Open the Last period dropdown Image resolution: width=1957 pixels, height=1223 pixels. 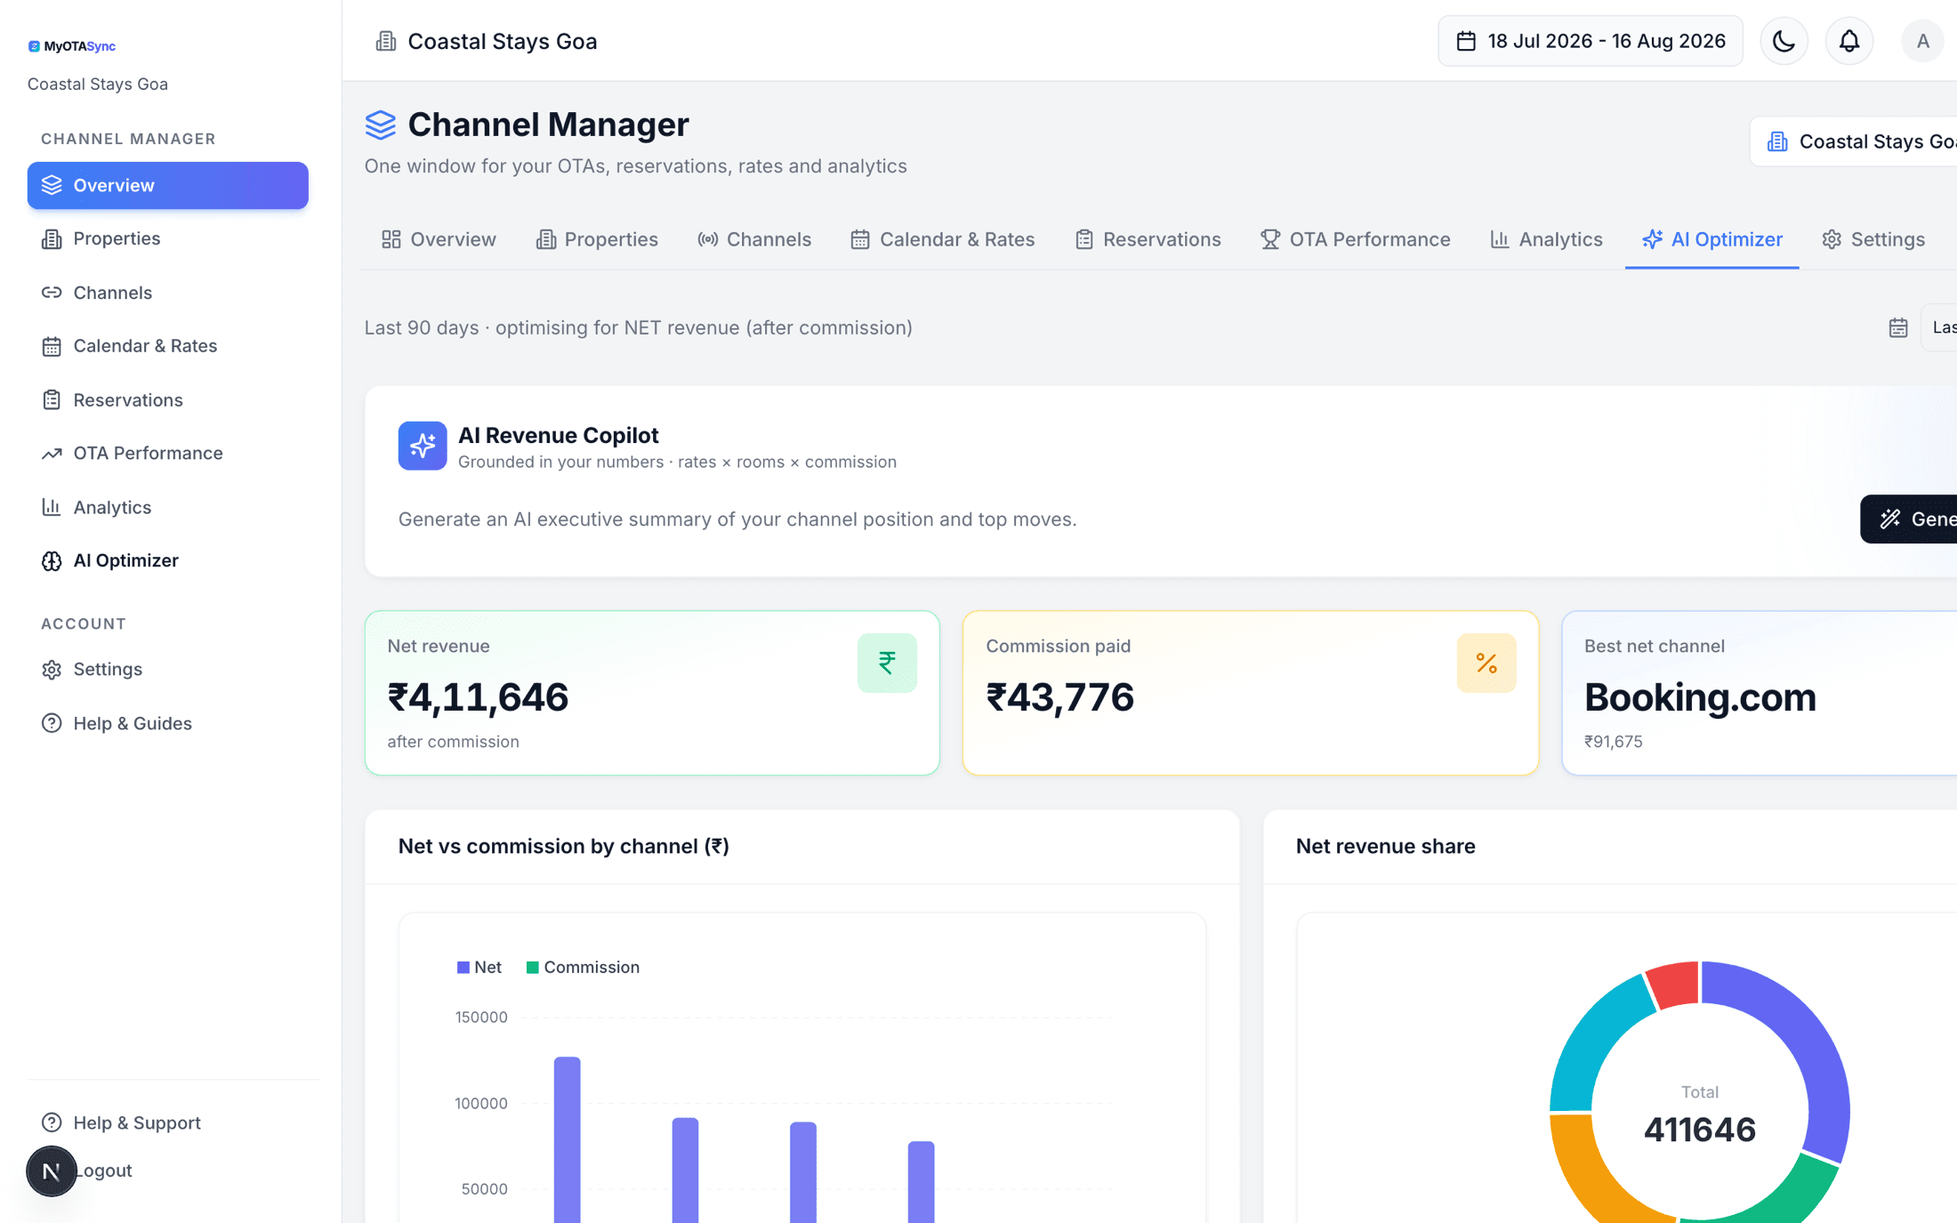point(1940,327)
